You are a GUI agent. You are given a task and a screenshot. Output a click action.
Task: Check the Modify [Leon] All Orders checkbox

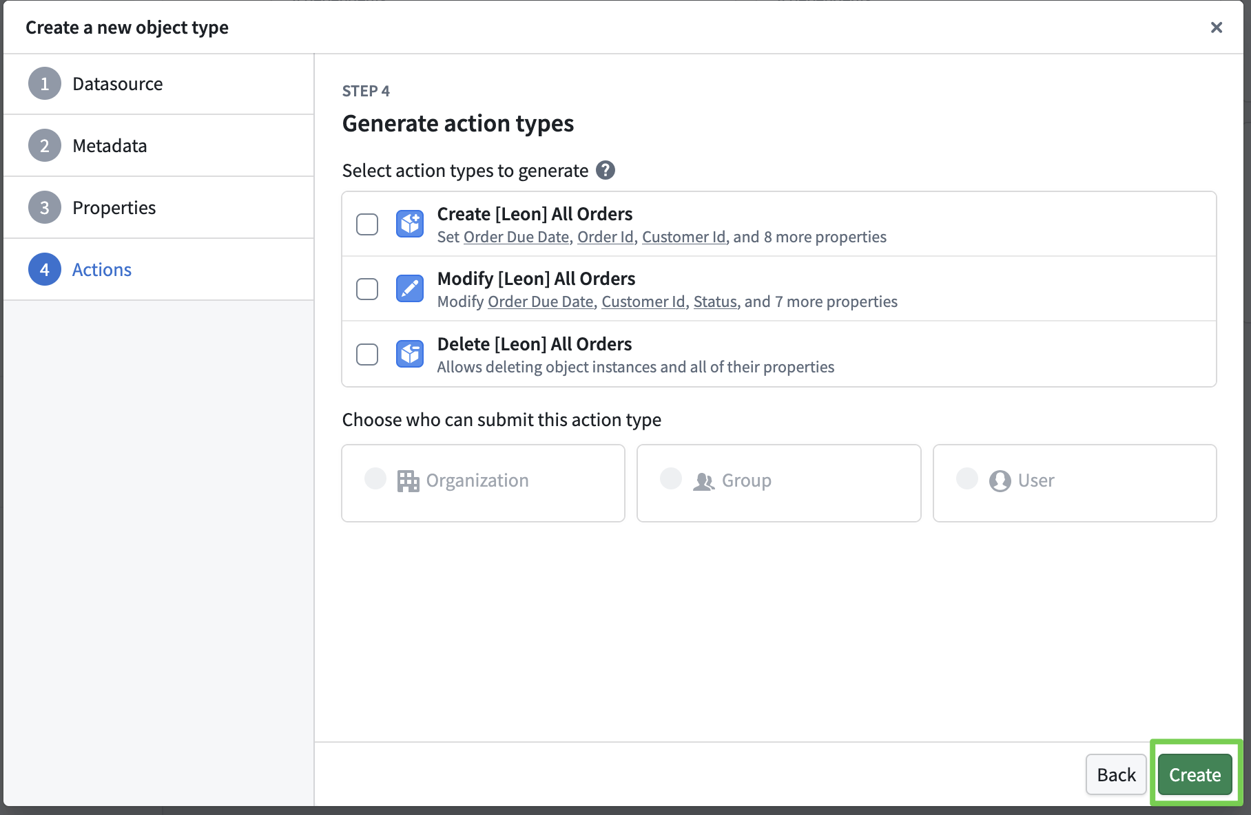click(367, 288)
